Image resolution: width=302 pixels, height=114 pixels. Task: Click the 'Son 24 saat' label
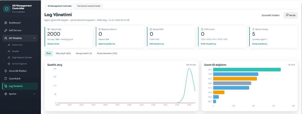click(x=191, y=65)
